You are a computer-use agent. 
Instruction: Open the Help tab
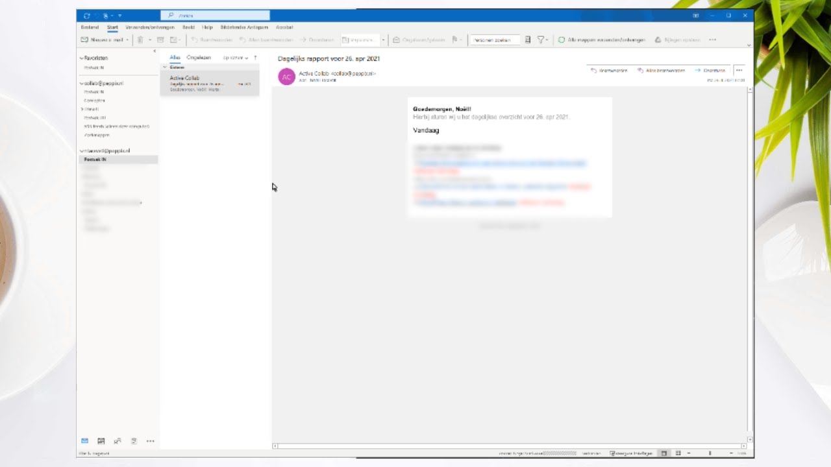coord(207,27)
